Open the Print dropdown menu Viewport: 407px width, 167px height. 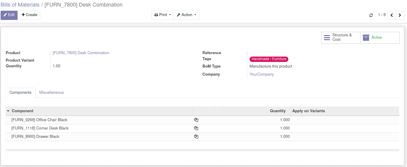163,15
